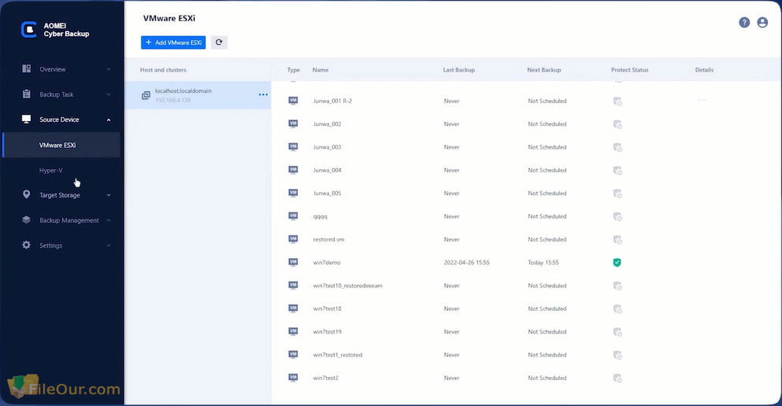
Task: Click the host icon next to localhost.localdomain
Action: pos(146,95)
